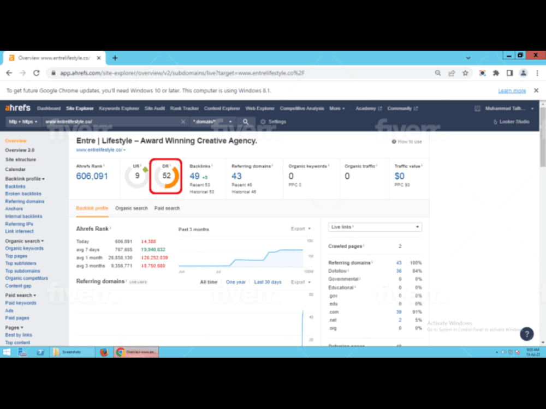This screenshot has height=409, width=546.
Task: Click the Chrome taskbar button
Action: (136, 352)
